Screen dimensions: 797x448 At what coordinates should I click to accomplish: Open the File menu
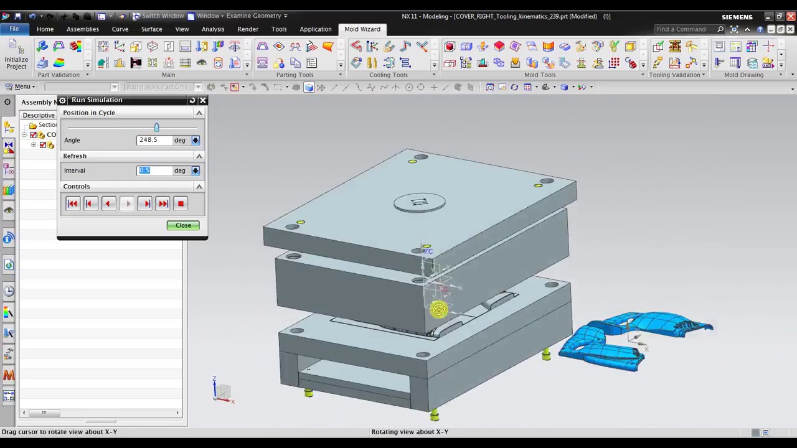tap(14, 29)
